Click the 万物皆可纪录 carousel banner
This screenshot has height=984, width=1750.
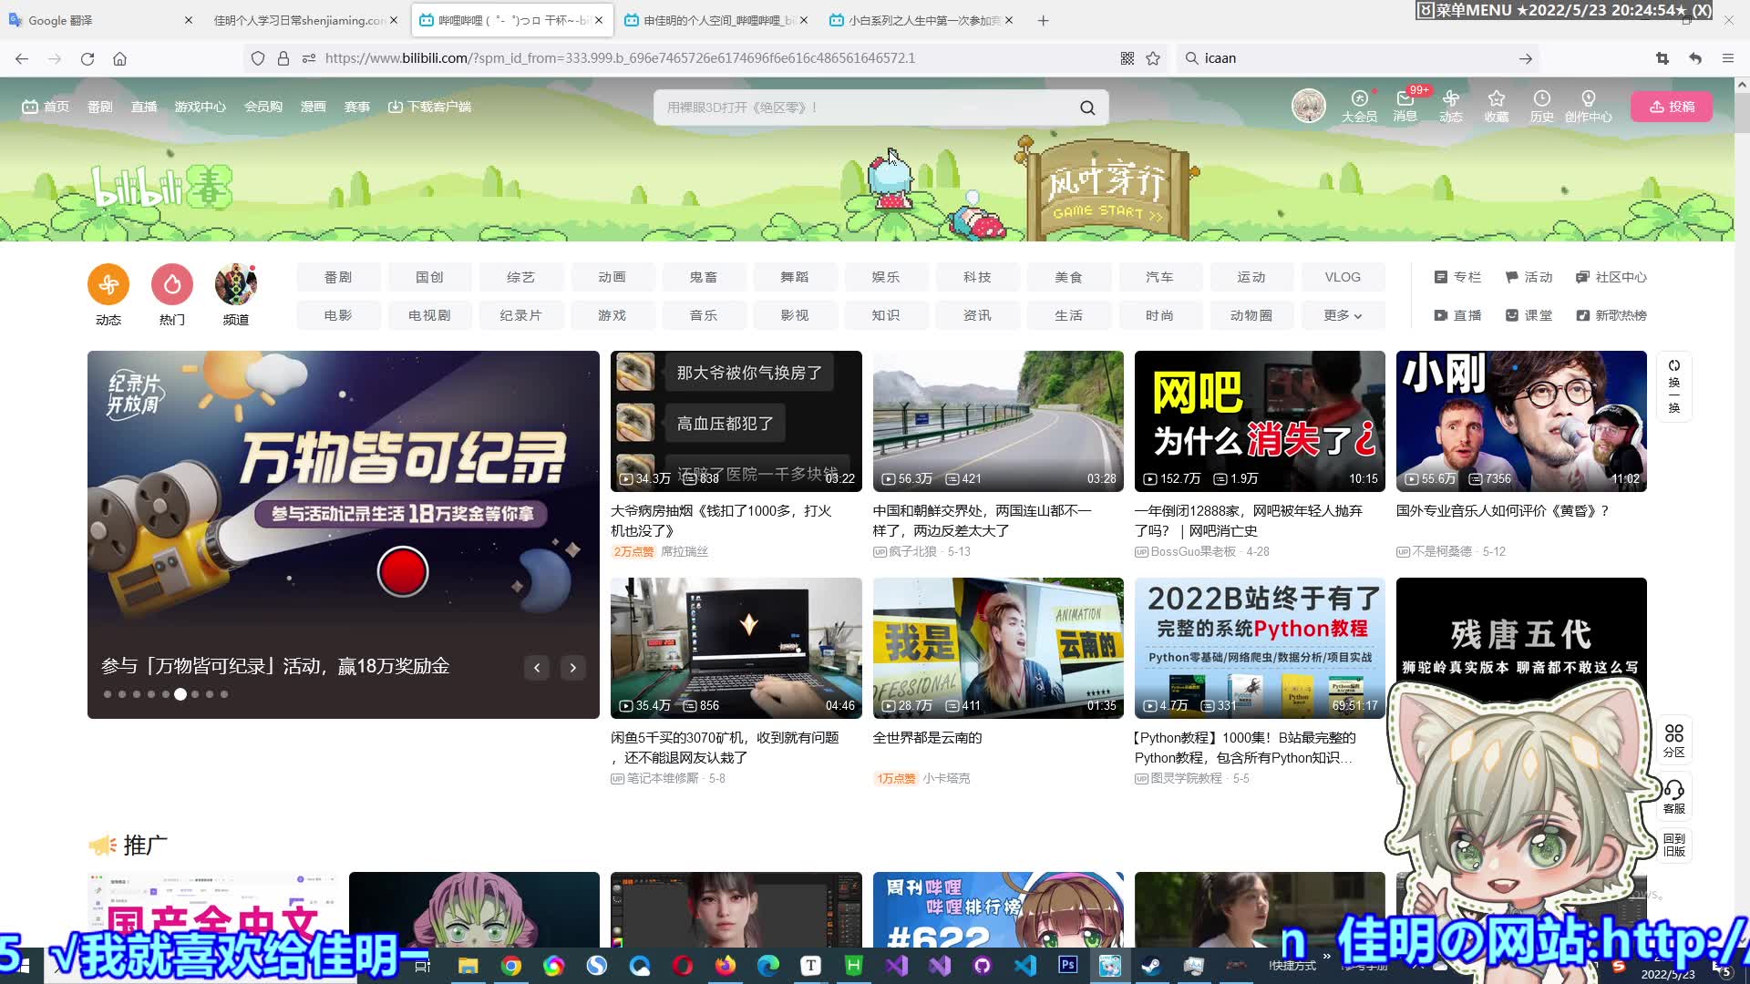[x=344, y=535]
